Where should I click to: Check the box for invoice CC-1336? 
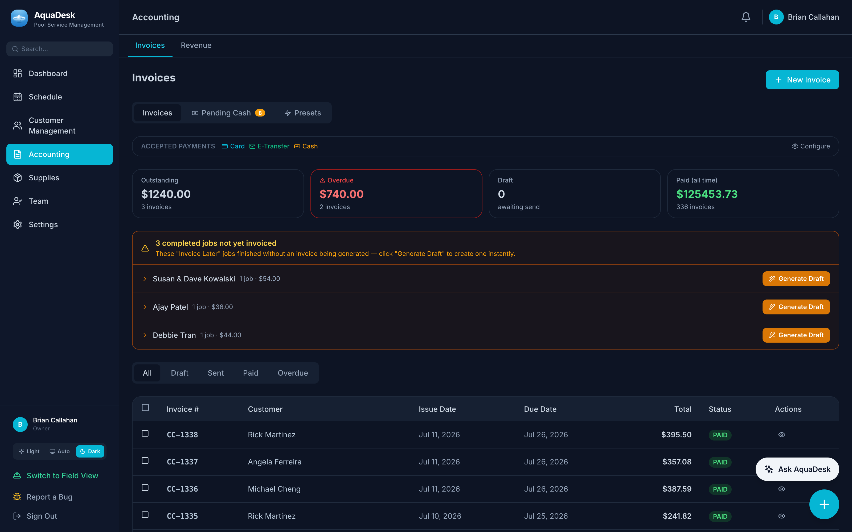tap(145, 487)
